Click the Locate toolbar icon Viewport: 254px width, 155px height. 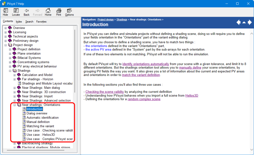[x=16, y=12]
